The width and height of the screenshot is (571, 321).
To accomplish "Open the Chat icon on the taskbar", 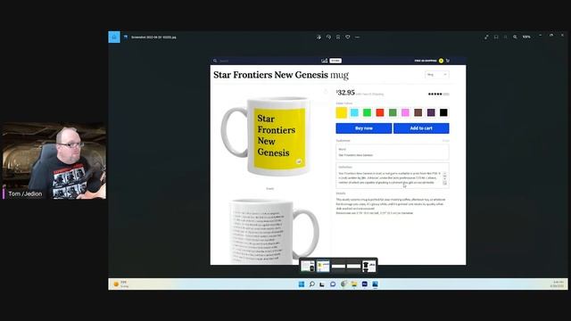I will click(x=333, y=284).
